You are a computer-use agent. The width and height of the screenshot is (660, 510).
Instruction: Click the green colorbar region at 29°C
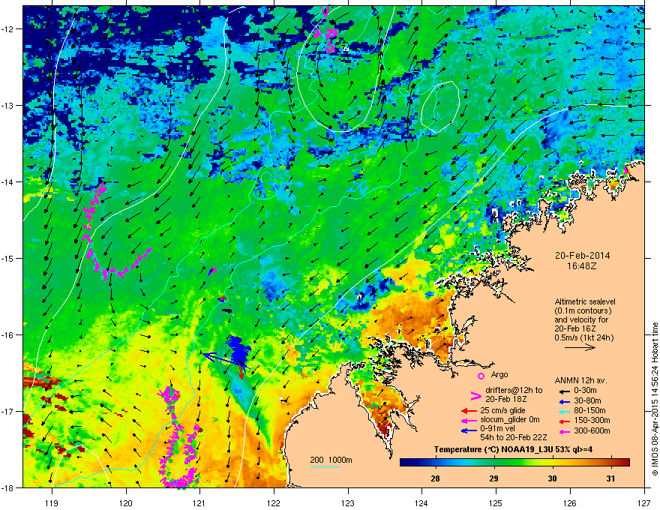493,463
